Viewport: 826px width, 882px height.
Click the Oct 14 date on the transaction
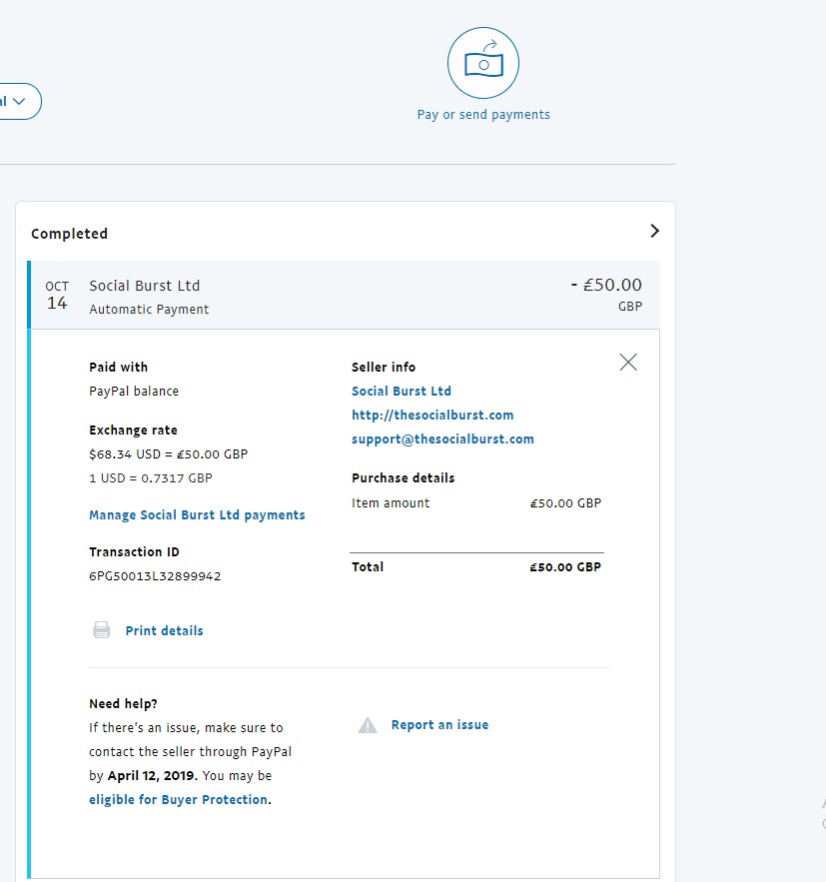[x=57, y=296]
